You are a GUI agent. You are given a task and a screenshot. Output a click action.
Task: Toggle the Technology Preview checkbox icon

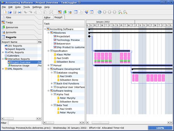(55, 40)
